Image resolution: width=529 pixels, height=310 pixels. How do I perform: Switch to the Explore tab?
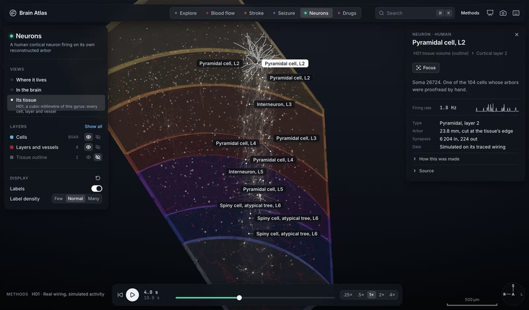(x=186, y=13)
